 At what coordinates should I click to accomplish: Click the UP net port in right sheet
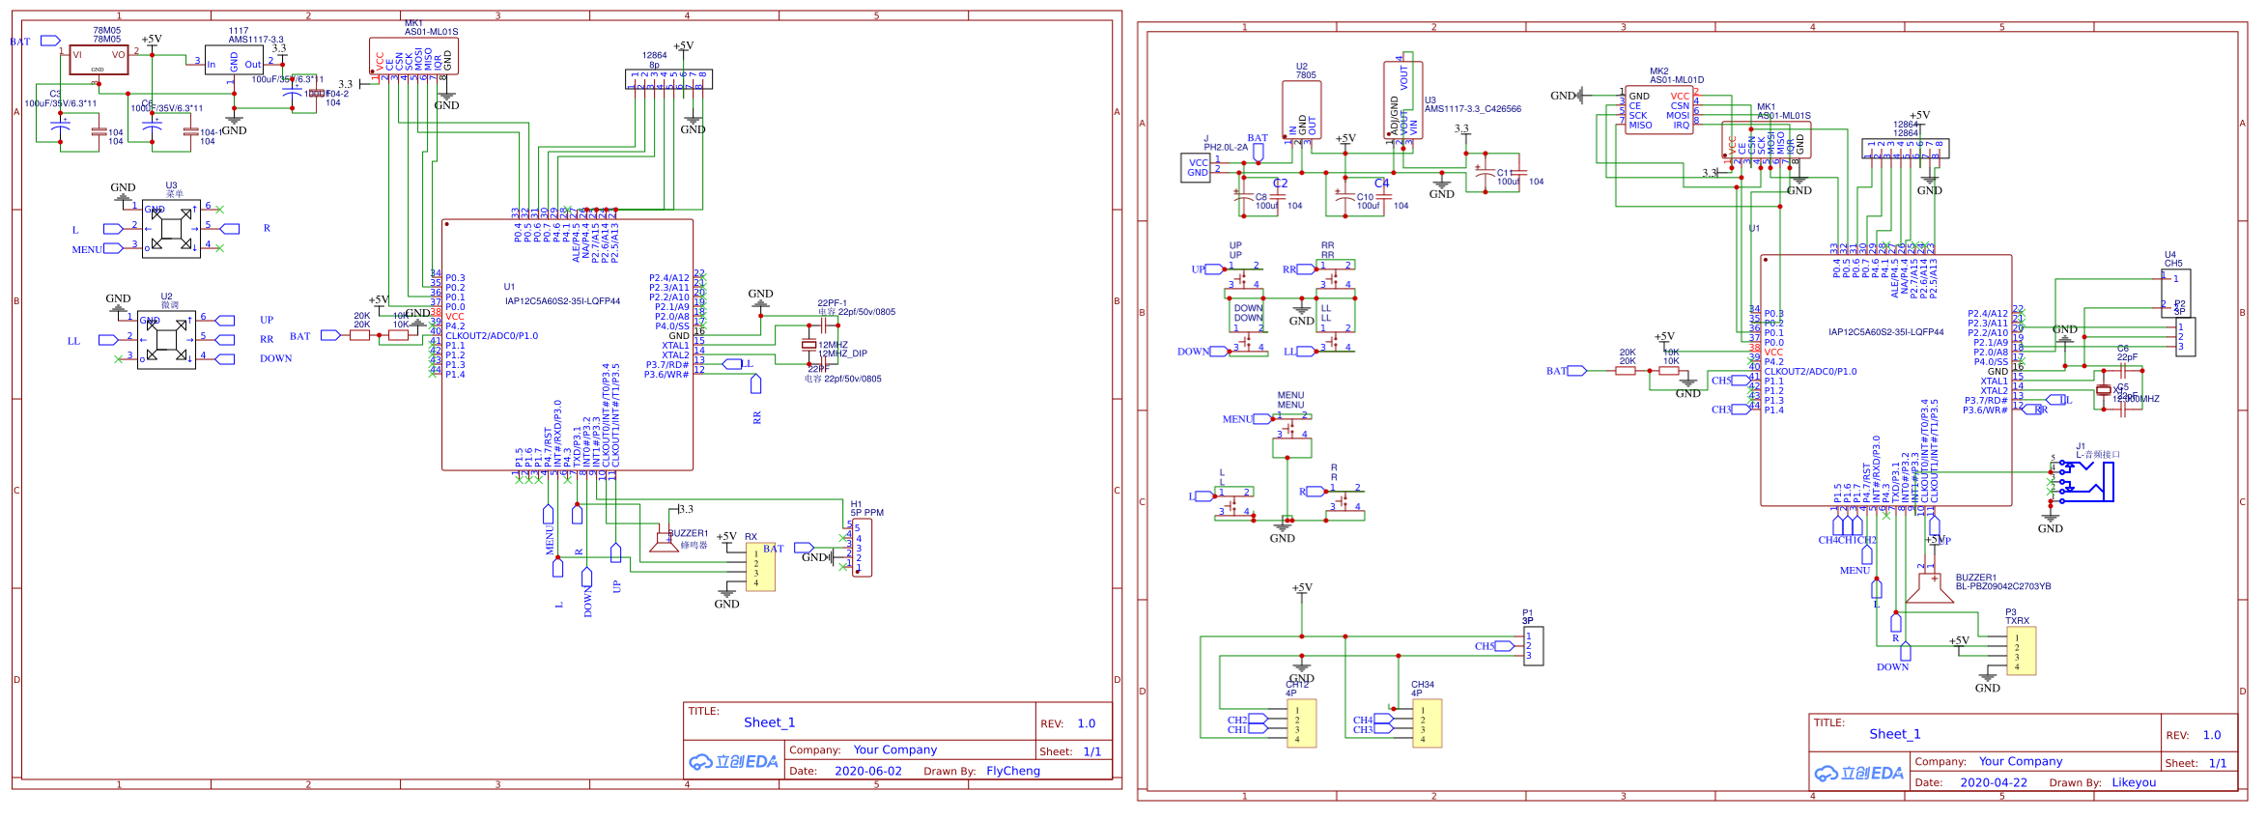(x=1216, y=269)
